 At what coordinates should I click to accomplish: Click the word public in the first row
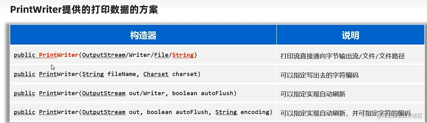(x=25, y=55)
